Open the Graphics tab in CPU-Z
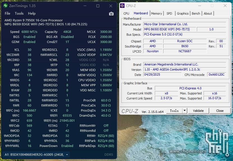The width and height of the screenshot is (233, 161). pyautogui.click(x=183, y=13)
